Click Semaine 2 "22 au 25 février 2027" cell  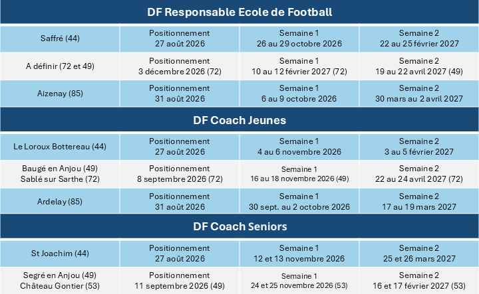[x=419, y=38]
